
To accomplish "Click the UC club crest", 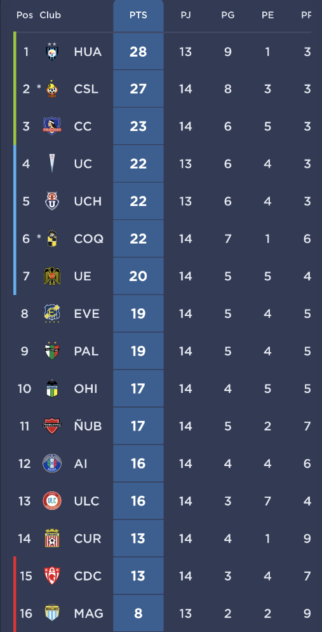I will (52, 163).
